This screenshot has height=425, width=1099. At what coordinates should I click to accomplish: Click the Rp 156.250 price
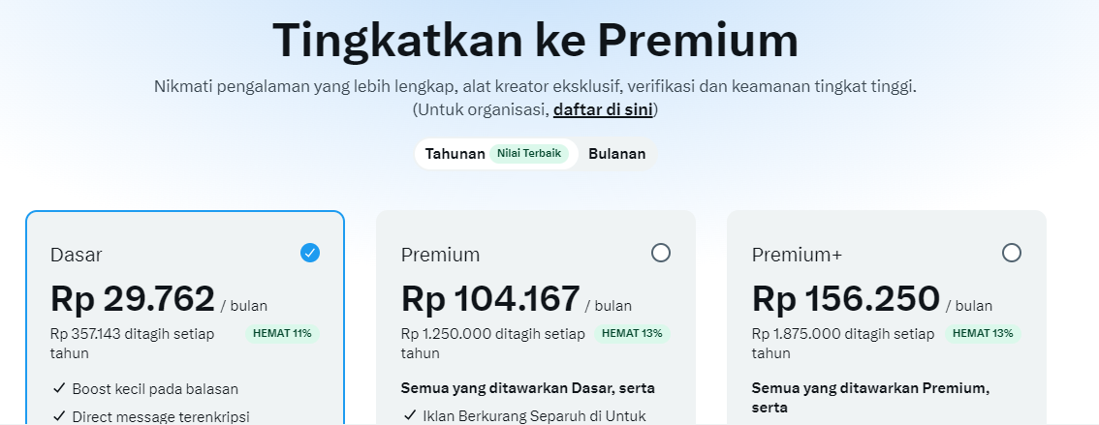click(x=845, y=299)
